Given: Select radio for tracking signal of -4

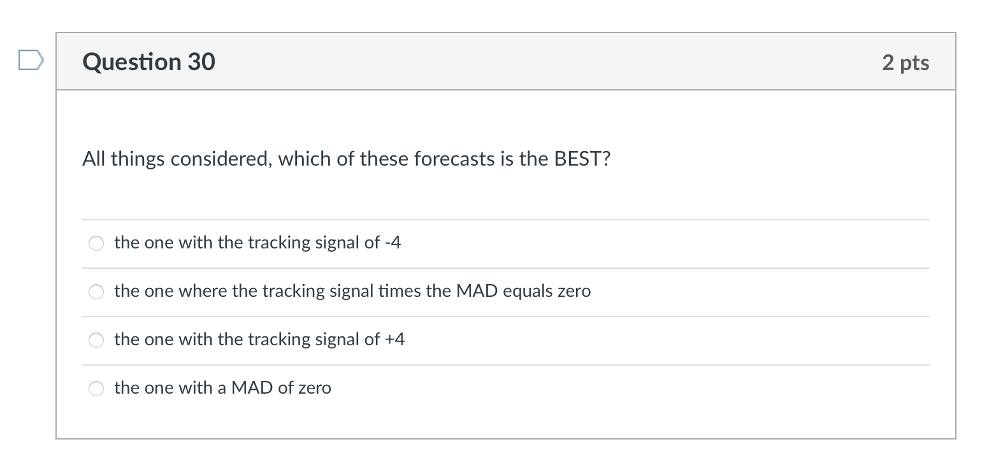Looking at the screenshot, I should 96,243.
